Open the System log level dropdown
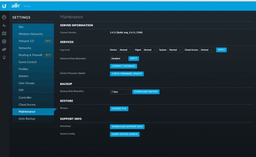 175,50
